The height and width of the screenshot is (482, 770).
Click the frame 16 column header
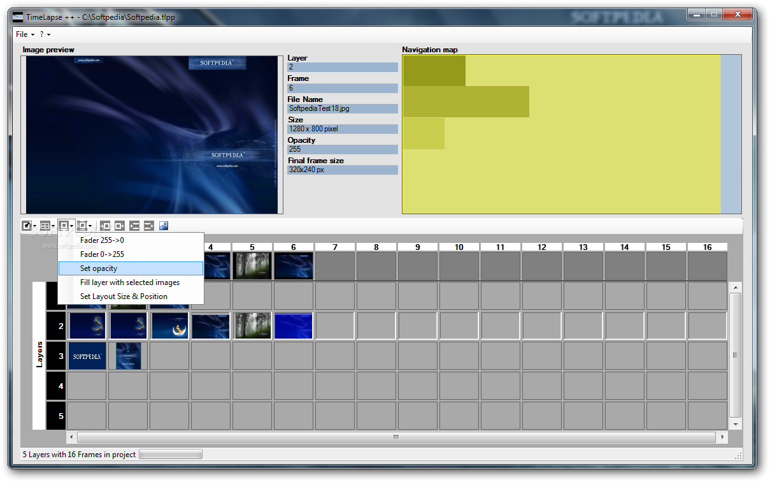(708, 247)
